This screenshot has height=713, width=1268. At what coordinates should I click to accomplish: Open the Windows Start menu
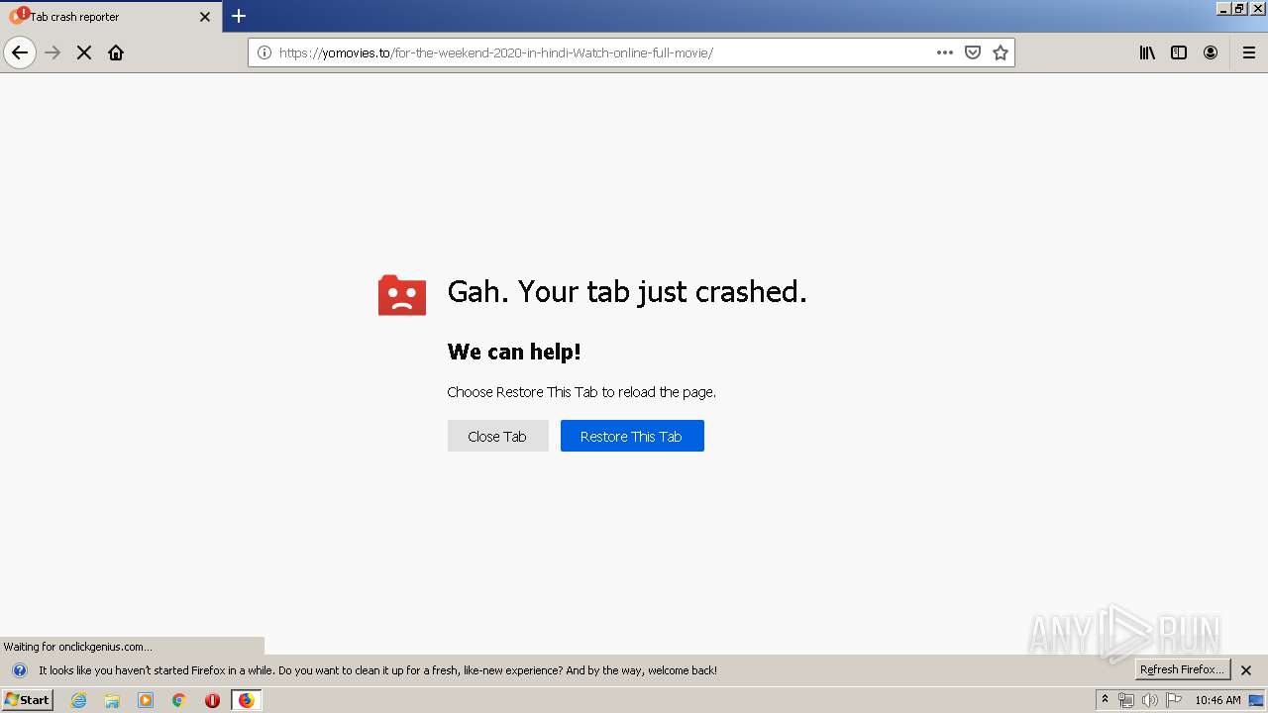pos(28,700)
